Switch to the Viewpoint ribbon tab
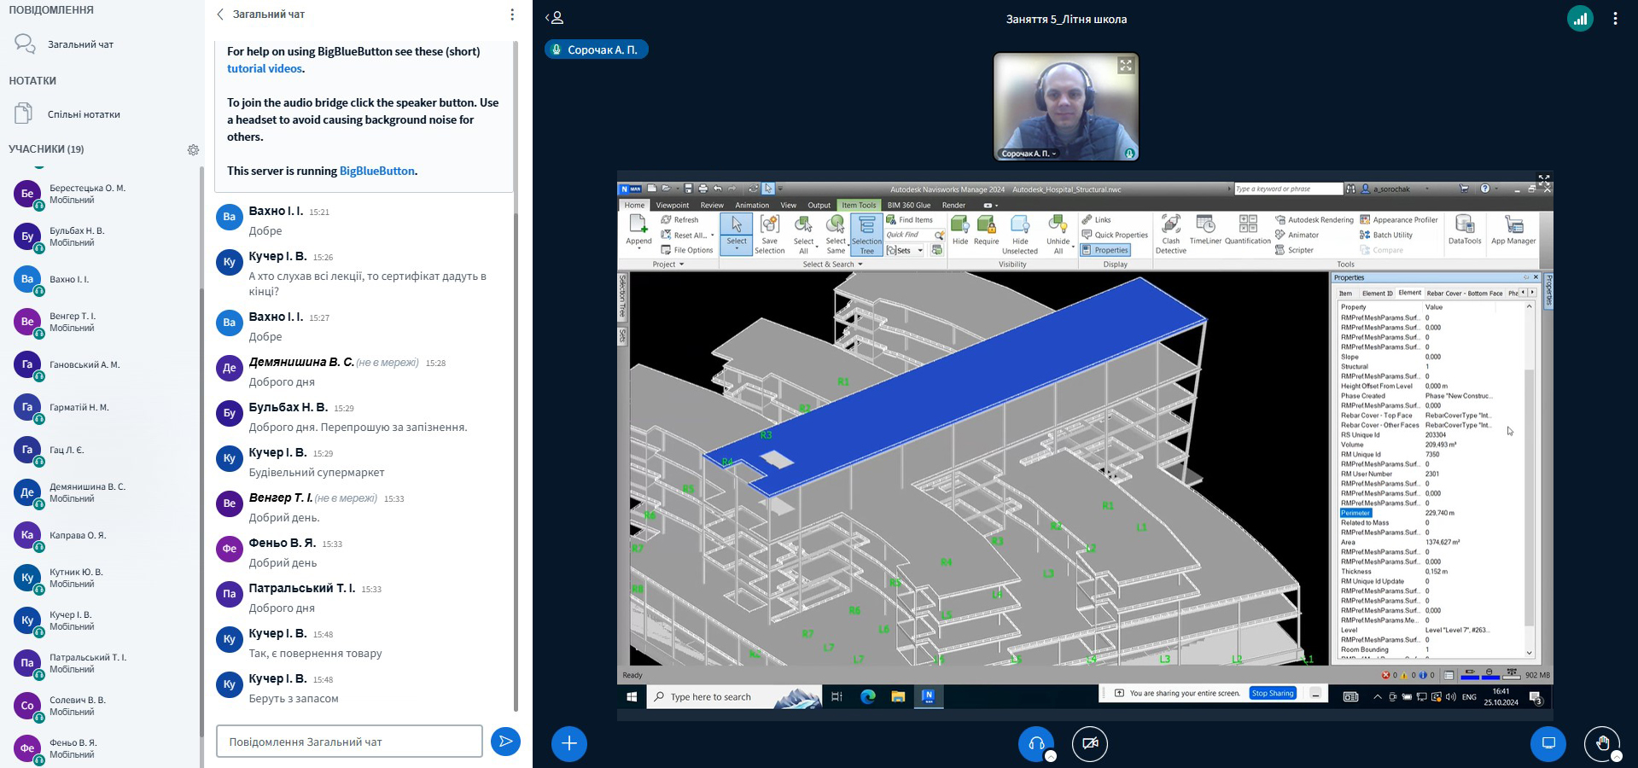This screenshot has width=1638, height=768. [673, 205]
